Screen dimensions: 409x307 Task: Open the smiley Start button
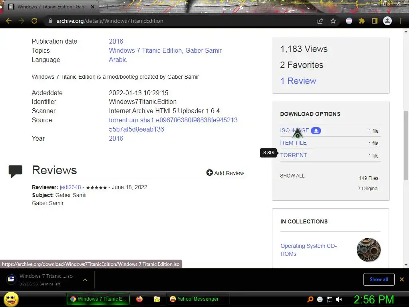(x=11, y=299)
